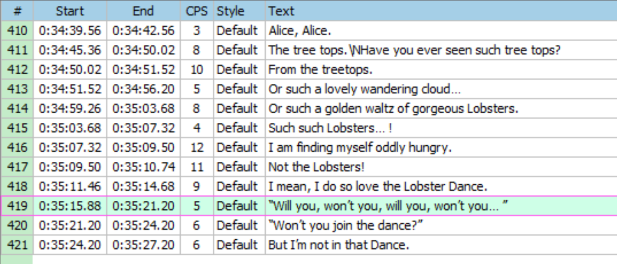Select subtitle line 410 "Alice, Alice."
Viewport: 617px width, 264px height.
click(x=300, y=31)
